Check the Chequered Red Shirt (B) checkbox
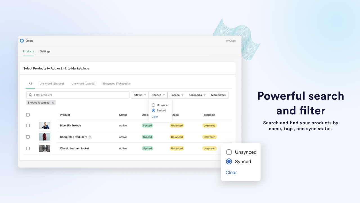 tap(28, 137)
